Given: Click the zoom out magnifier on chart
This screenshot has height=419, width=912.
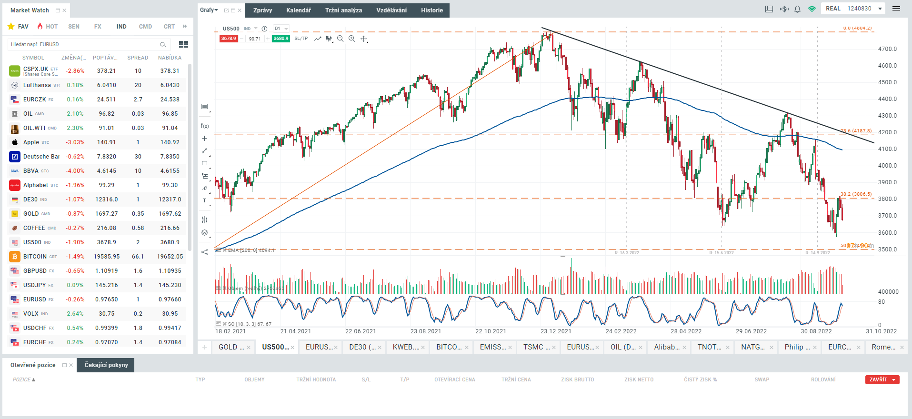Looking at the screenshot, I should click(x=340, y=39).
